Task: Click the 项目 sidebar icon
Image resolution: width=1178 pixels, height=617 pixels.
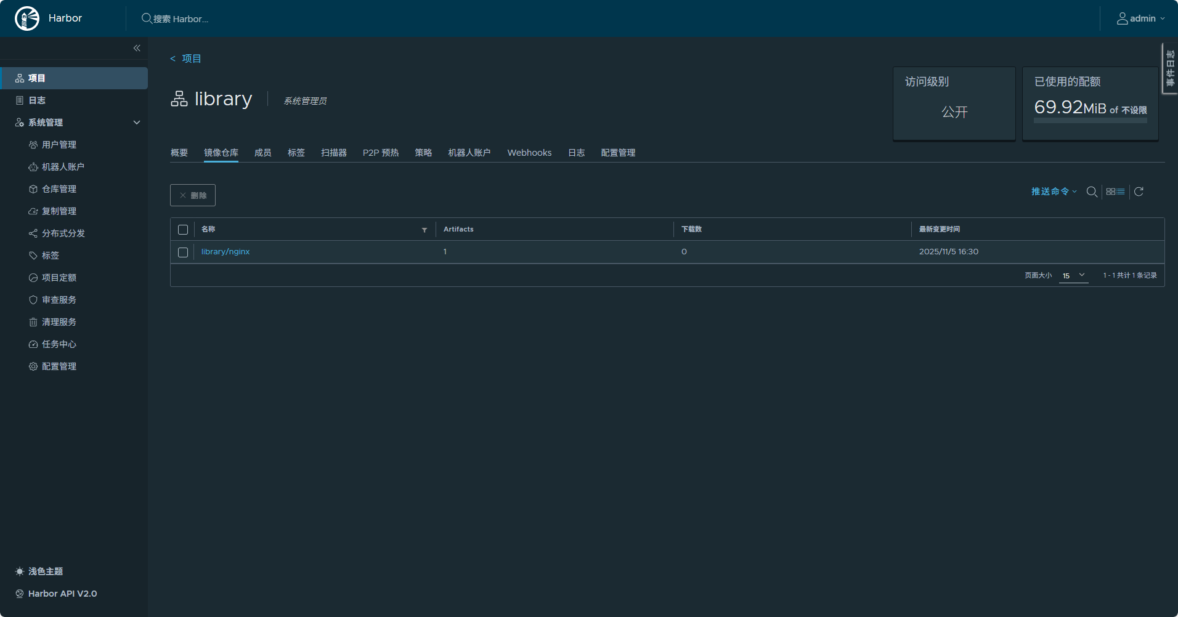Action: pos(20,78)
